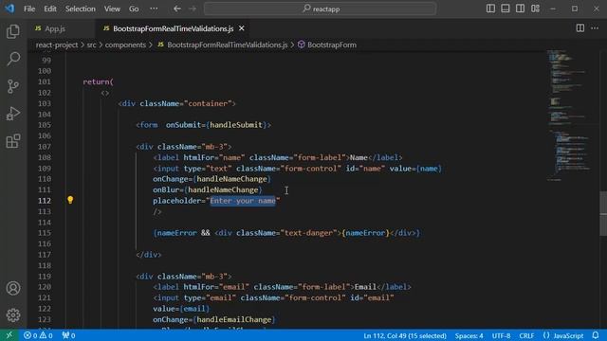
Task: Change indentation via Spaces: 4
Action: pyautogui.click(x=469, y=335)
